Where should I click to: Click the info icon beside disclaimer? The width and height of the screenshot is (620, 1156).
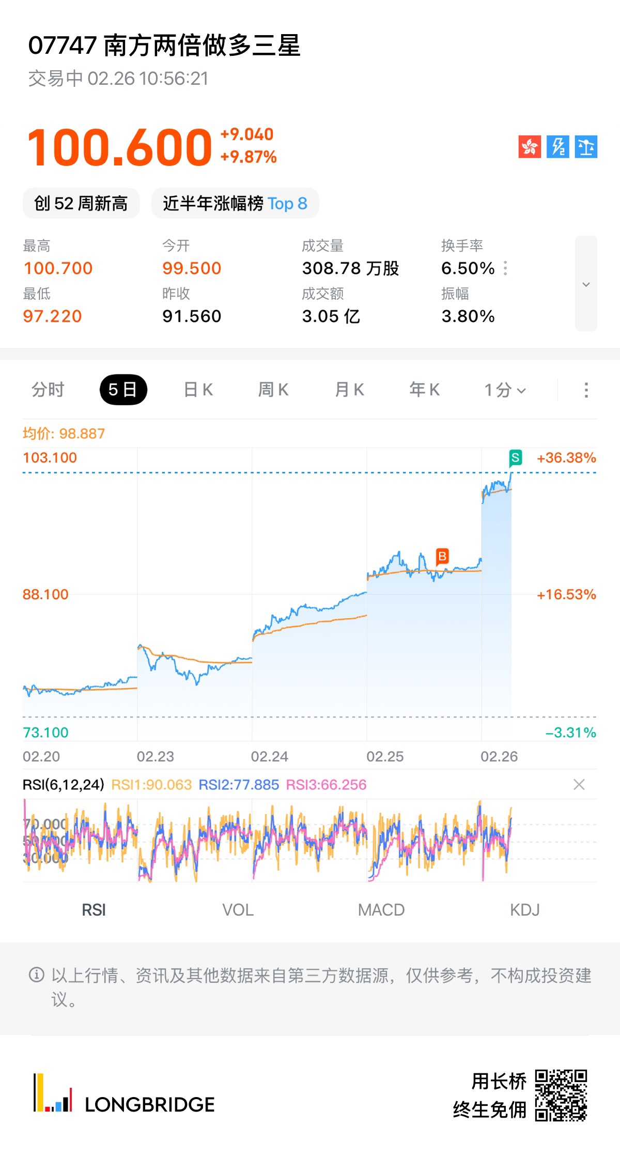coord(36,975)
